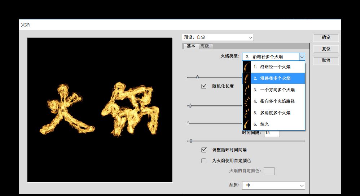Image resolution: width=360 pixels, height=196 pixels.
Task: Toggle 调整循环时间间隔 checkbox
Action: 204,150
